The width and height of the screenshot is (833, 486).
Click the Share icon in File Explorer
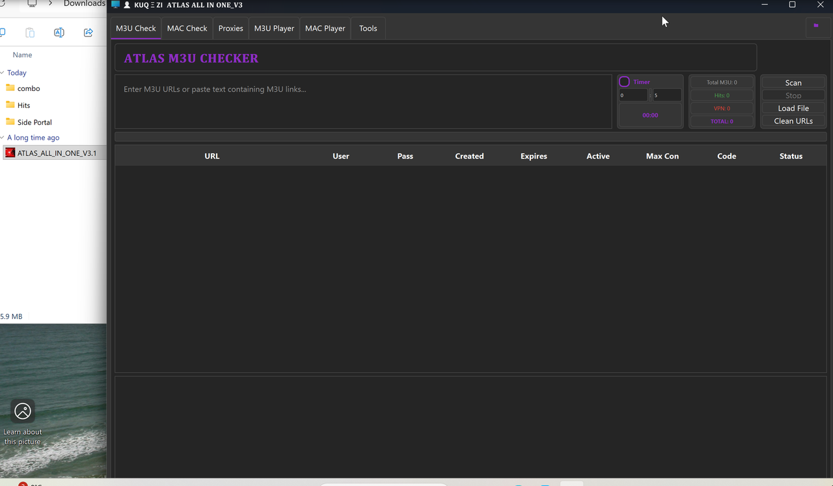tap(89, 32)
